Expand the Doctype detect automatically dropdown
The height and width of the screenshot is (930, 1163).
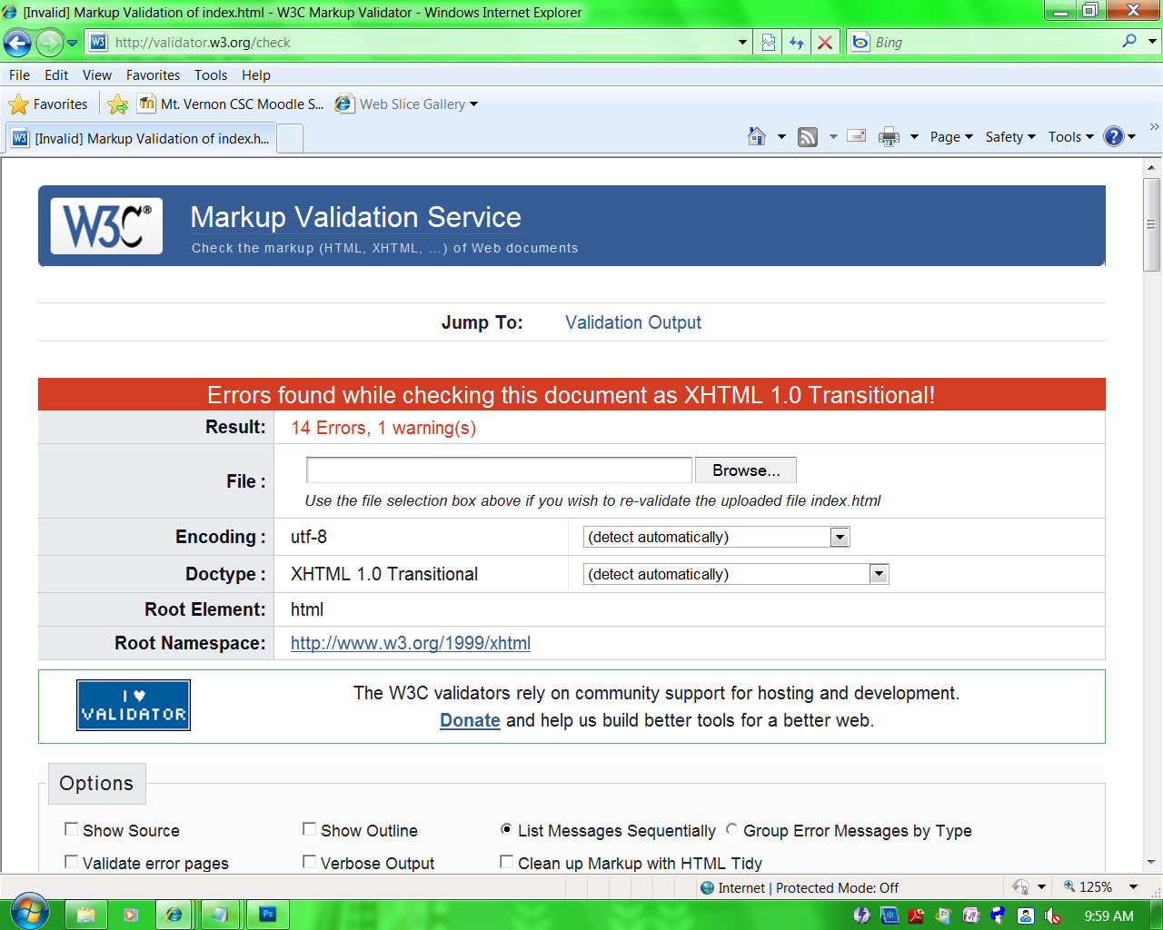pyautogui.click(x=878, y=574)
